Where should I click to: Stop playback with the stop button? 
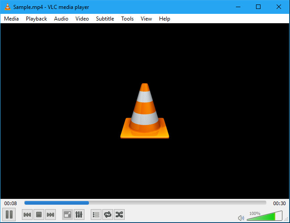39,215
